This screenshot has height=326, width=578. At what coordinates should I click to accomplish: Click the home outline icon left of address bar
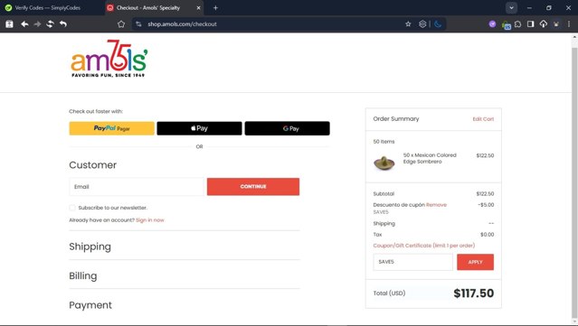pyautogui.click(x=121, y=23)
